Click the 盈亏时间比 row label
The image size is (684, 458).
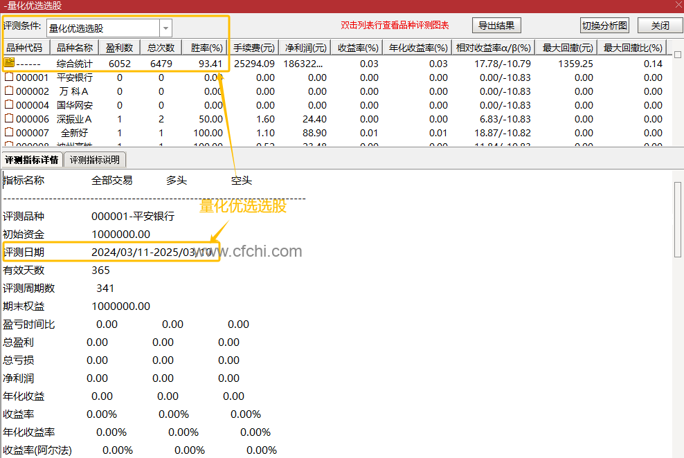click(x=29, y=324)
